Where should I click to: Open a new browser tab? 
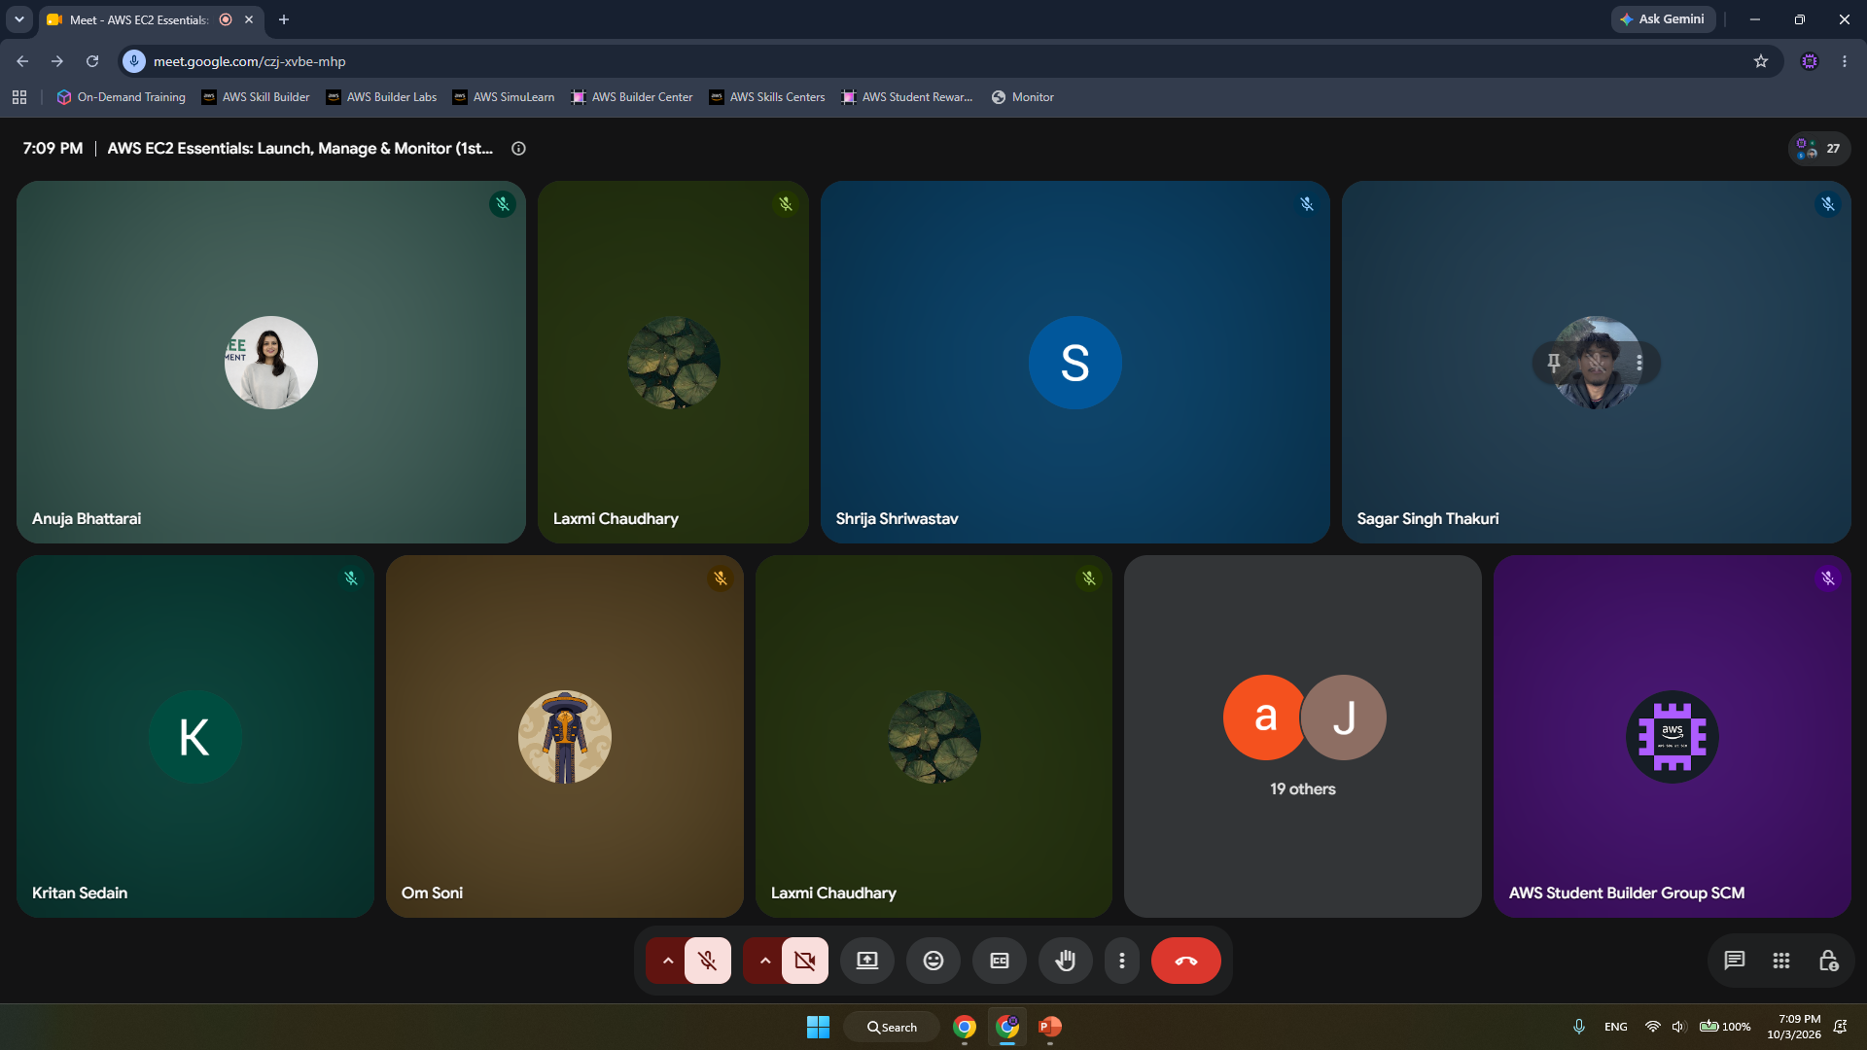point(284,19)
